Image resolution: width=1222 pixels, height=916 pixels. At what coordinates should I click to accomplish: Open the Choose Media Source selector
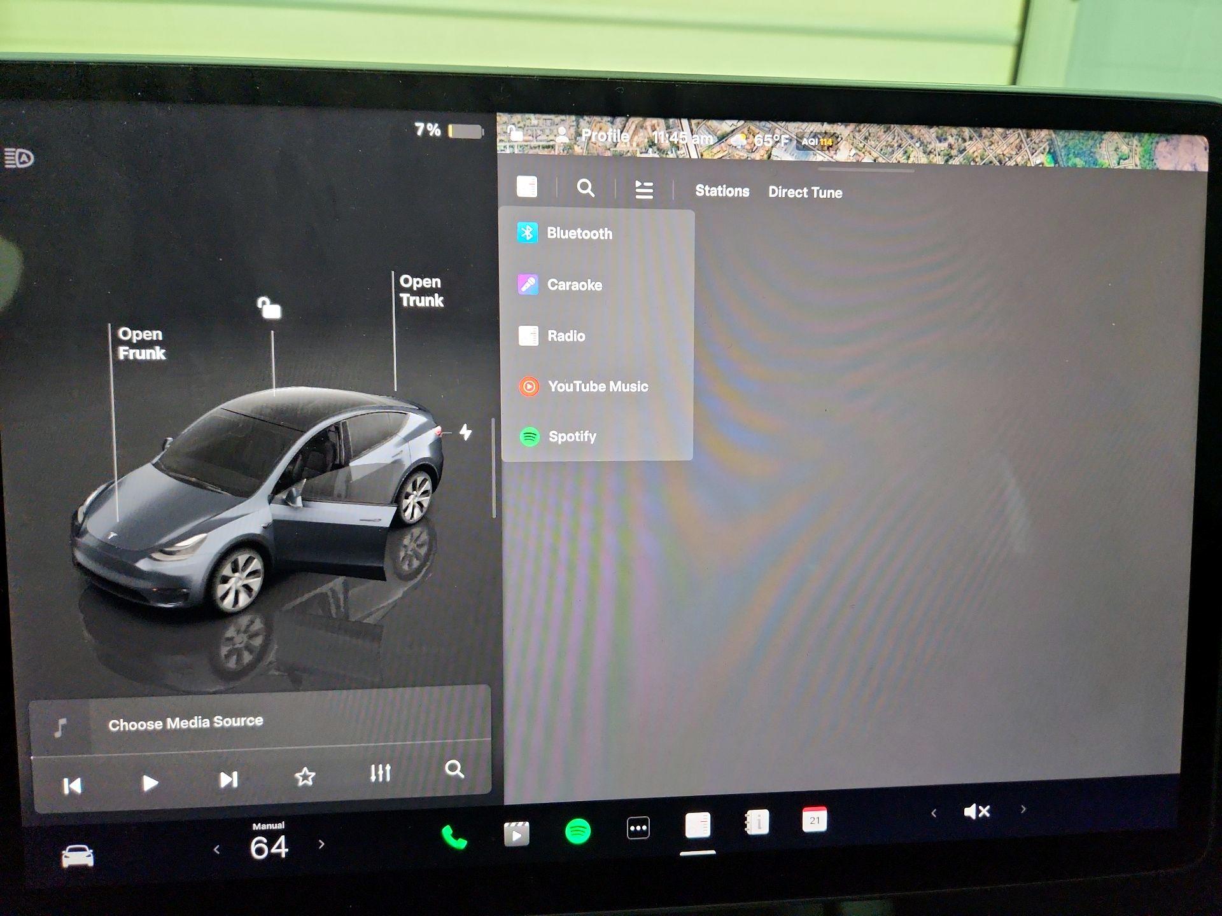[x=186, y=721]
